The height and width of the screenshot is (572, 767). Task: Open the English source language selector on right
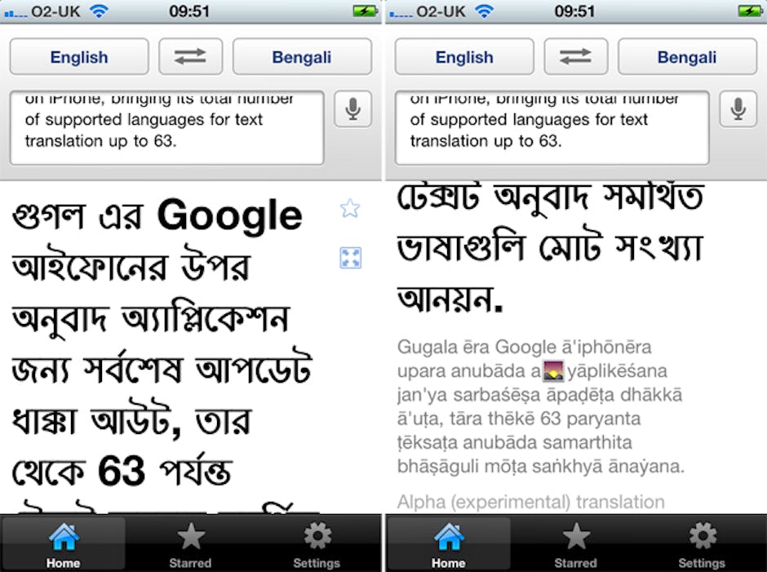pos(464,57)
